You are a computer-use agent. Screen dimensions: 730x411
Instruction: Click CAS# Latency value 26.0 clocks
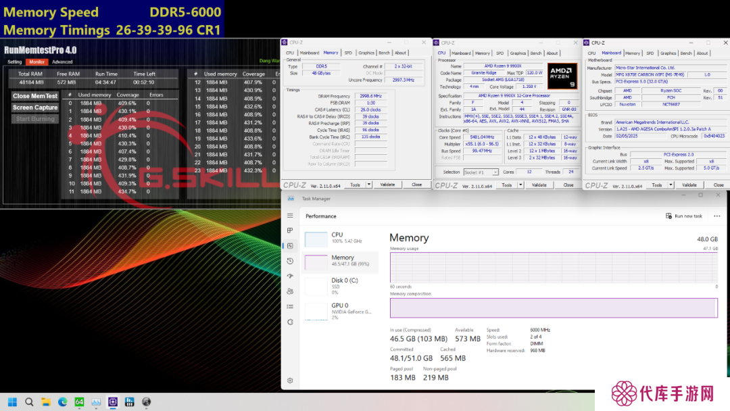tap(370, 110)
